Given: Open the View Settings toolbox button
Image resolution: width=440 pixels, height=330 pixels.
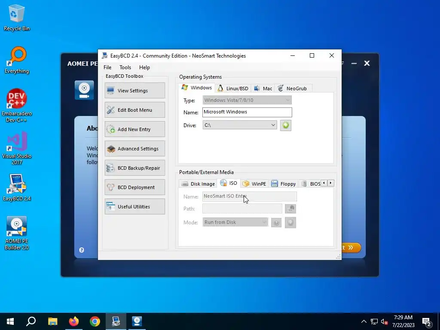Looking at the screenshot, I should [134, 90].
